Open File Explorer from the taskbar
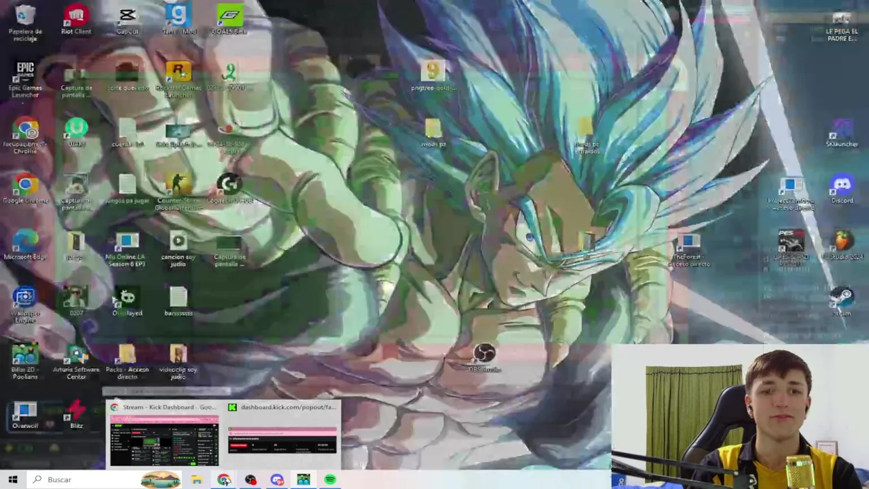 coord(197,479)
